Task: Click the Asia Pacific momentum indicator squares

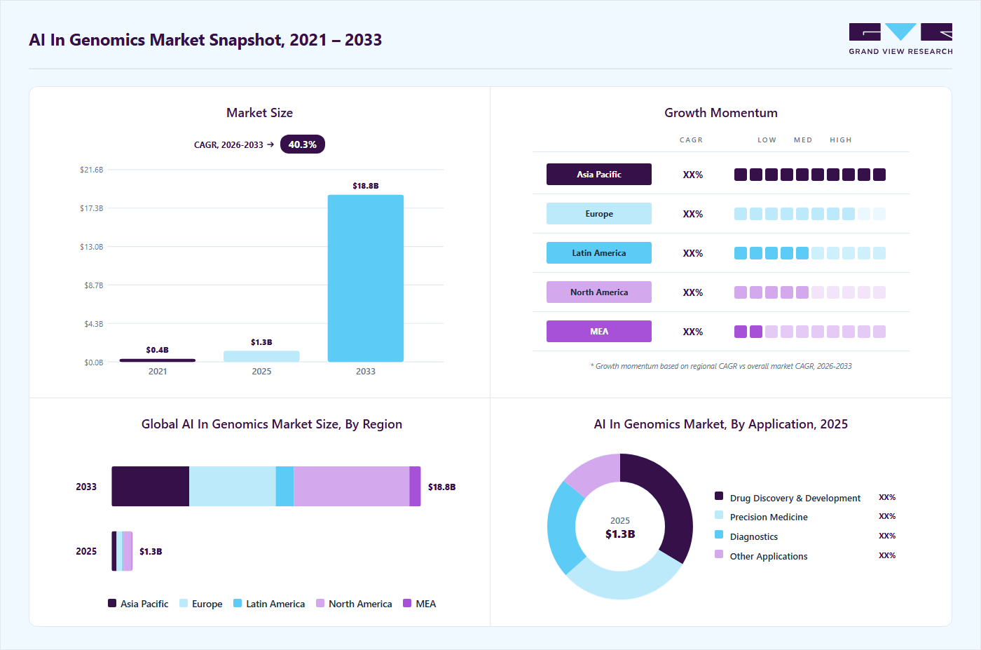Action: click(810, 175)
